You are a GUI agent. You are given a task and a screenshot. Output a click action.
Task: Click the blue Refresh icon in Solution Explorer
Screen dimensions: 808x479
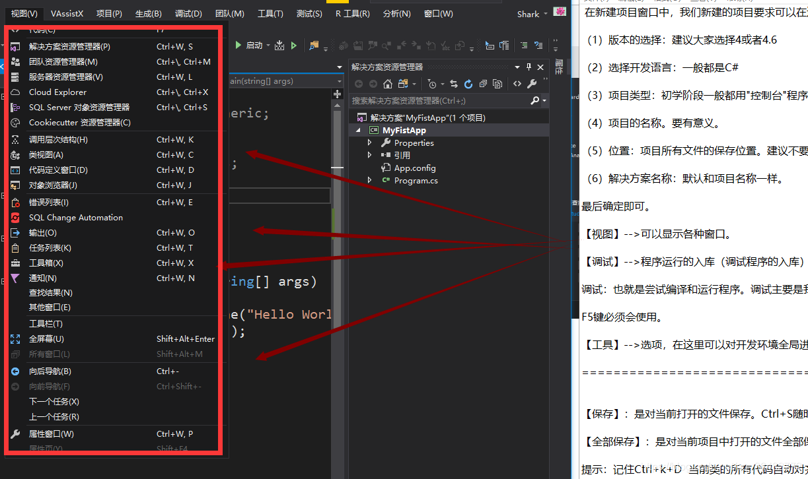coord(468,84)
